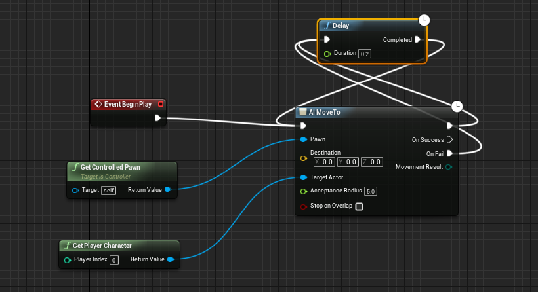Click the Destination vector input pin
This screenshot has height=292, width=538.
(303, 158)
